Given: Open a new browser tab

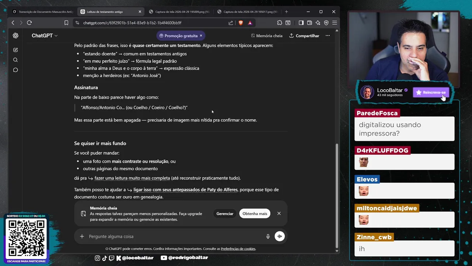Looking at the screenshot, I should click(287, 12).
